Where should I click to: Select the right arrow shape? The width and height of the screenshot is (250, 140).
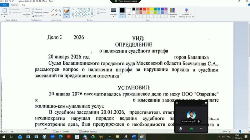point(86,12)
